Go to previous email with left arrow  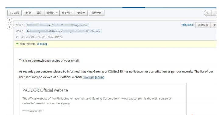tap(208, 13)
